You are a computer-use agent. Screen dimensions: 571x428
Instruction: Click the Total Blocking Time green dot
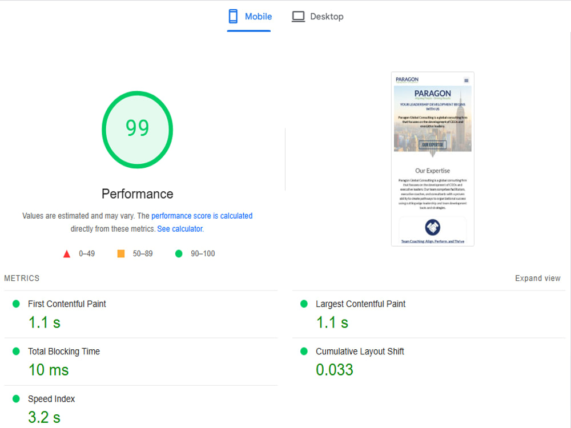[16, 351]
